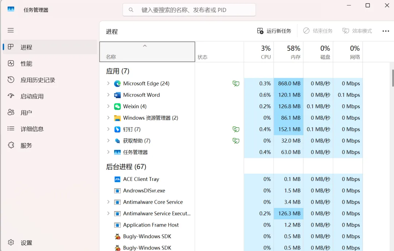394x251 pixels.
Task: Select the 应用 (7) group heading
Action: click(x=117, y=71)
